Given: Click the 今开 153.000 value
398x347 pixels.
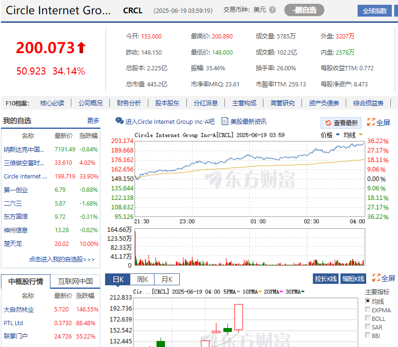Looking at the screenshot, I should [x=151, y=36].
